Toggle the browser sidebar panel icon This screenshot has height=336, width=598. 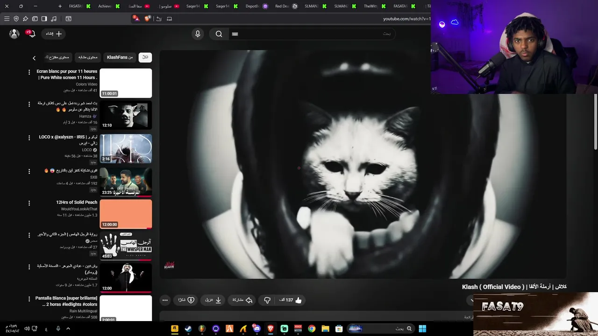click(44, 19)
